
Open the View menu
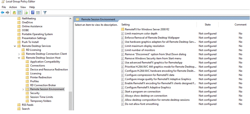(x=23, y=7)
